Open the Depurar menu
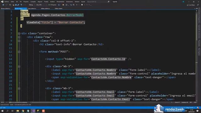Screen dimensions: 201x113 [x=40, y=2]
